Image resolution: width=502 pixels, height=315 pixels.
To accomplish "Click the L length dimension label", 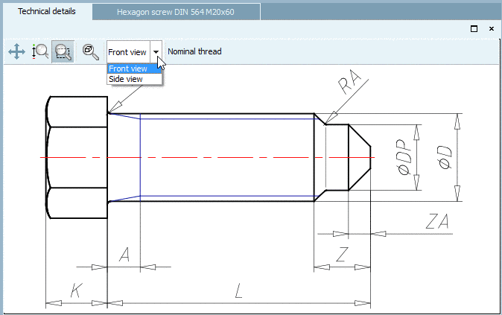I will [x=238, y=290].
